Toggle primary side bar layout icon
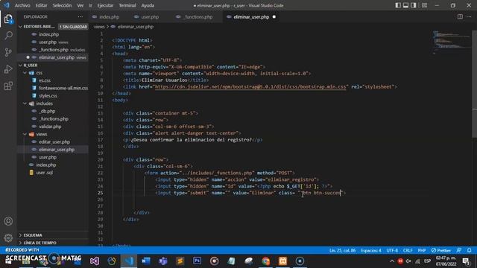Viewport: 477px width, 268px height. click(x=398, y=5)
